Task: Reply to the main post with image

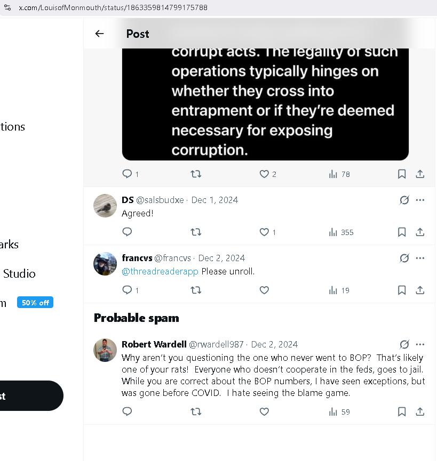Action: [127, 174]
